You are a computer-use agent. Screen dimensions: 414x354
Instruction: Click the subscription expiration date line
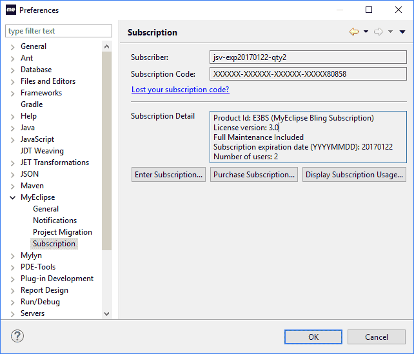point(303,147)
